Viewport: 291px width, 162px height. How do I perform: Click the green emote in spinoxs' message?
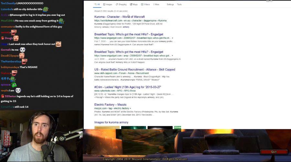point(14,85)
